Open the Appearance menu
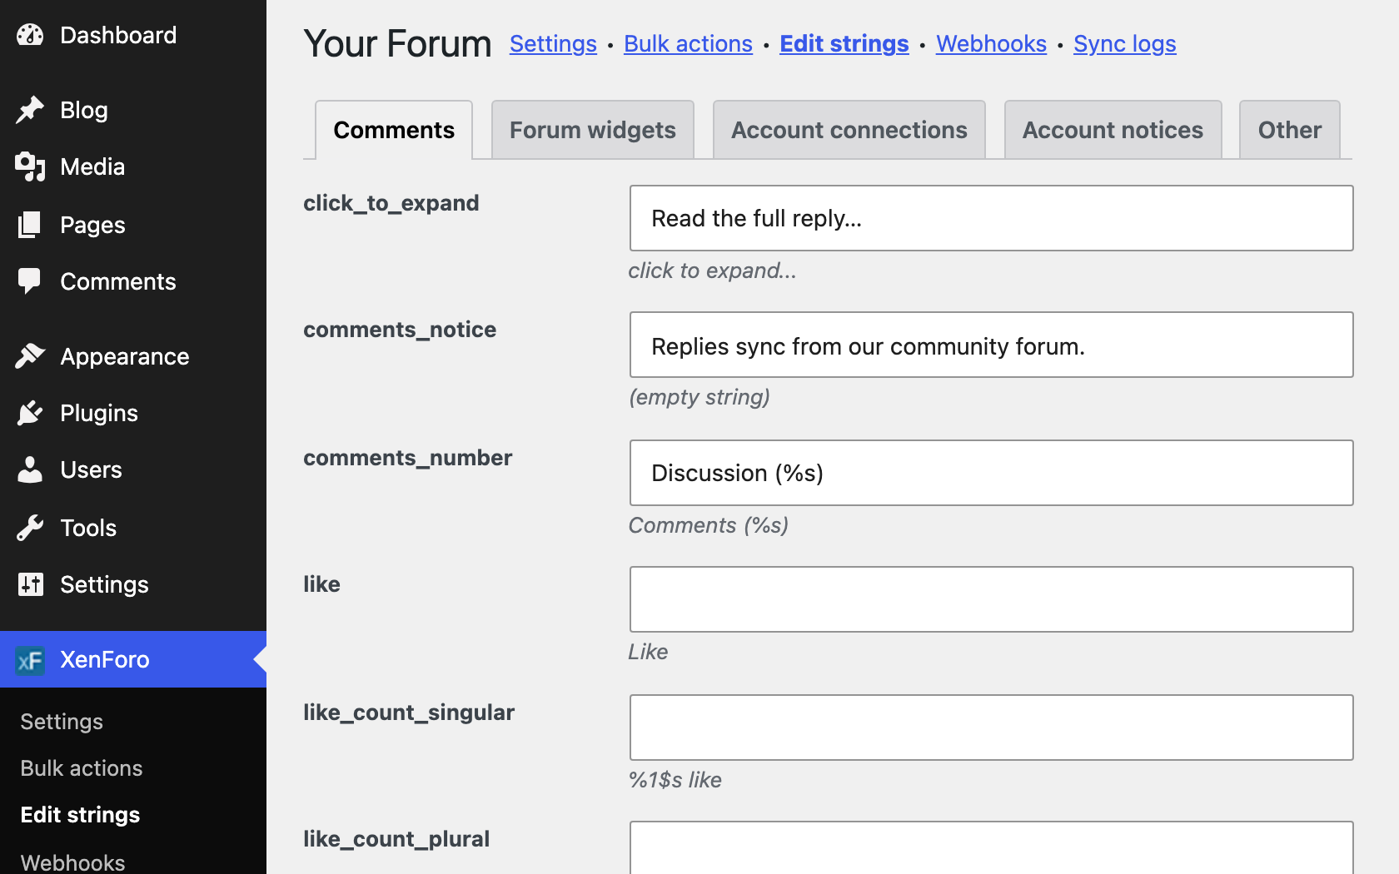 pyautogui.click(x=133, y=356)
